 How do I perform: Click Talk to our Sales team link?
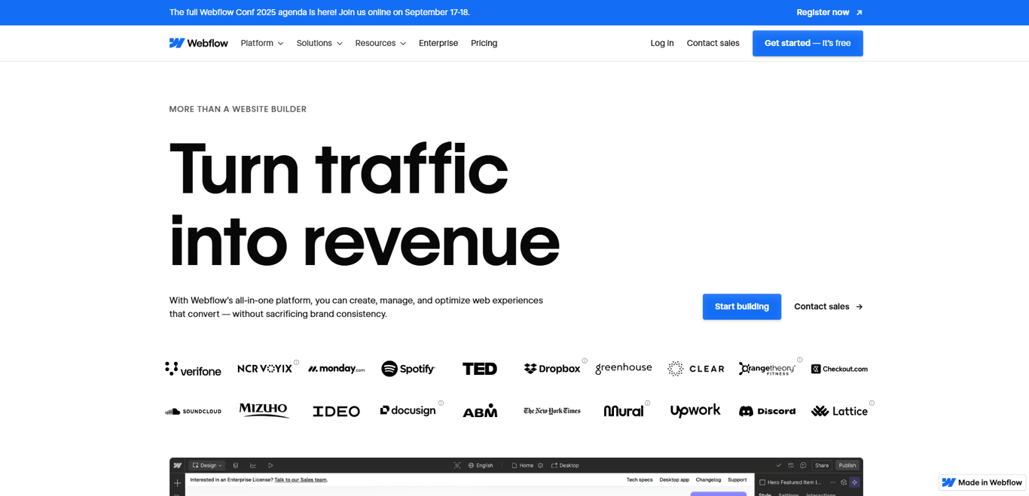(x=301, y=479)
